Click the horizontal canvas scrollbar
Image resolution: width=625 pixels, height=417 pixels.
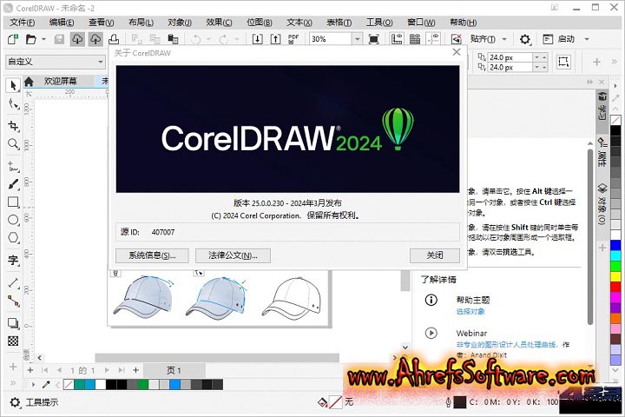point(217,358)
